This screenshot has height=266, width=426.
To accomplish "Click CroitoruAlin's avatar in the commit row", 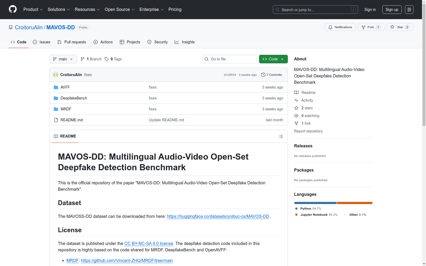I will (56, 75).
